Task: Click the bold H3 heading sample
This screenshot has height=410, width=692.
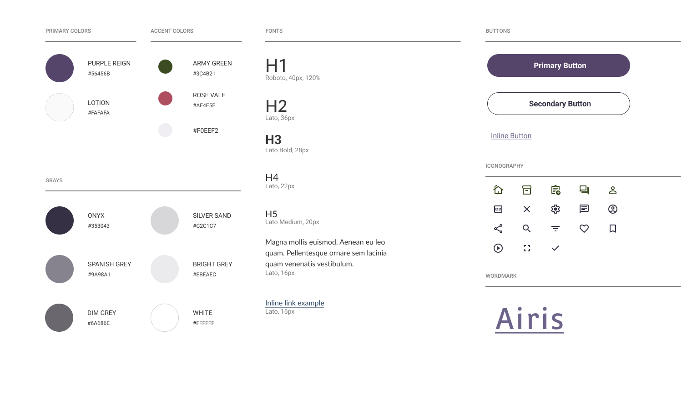Action: pos(273,140)
